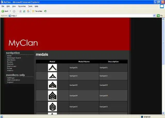This screenshot has width=165, height=118.
Task: Click the badge04 medal image
Action: (52, 96)
